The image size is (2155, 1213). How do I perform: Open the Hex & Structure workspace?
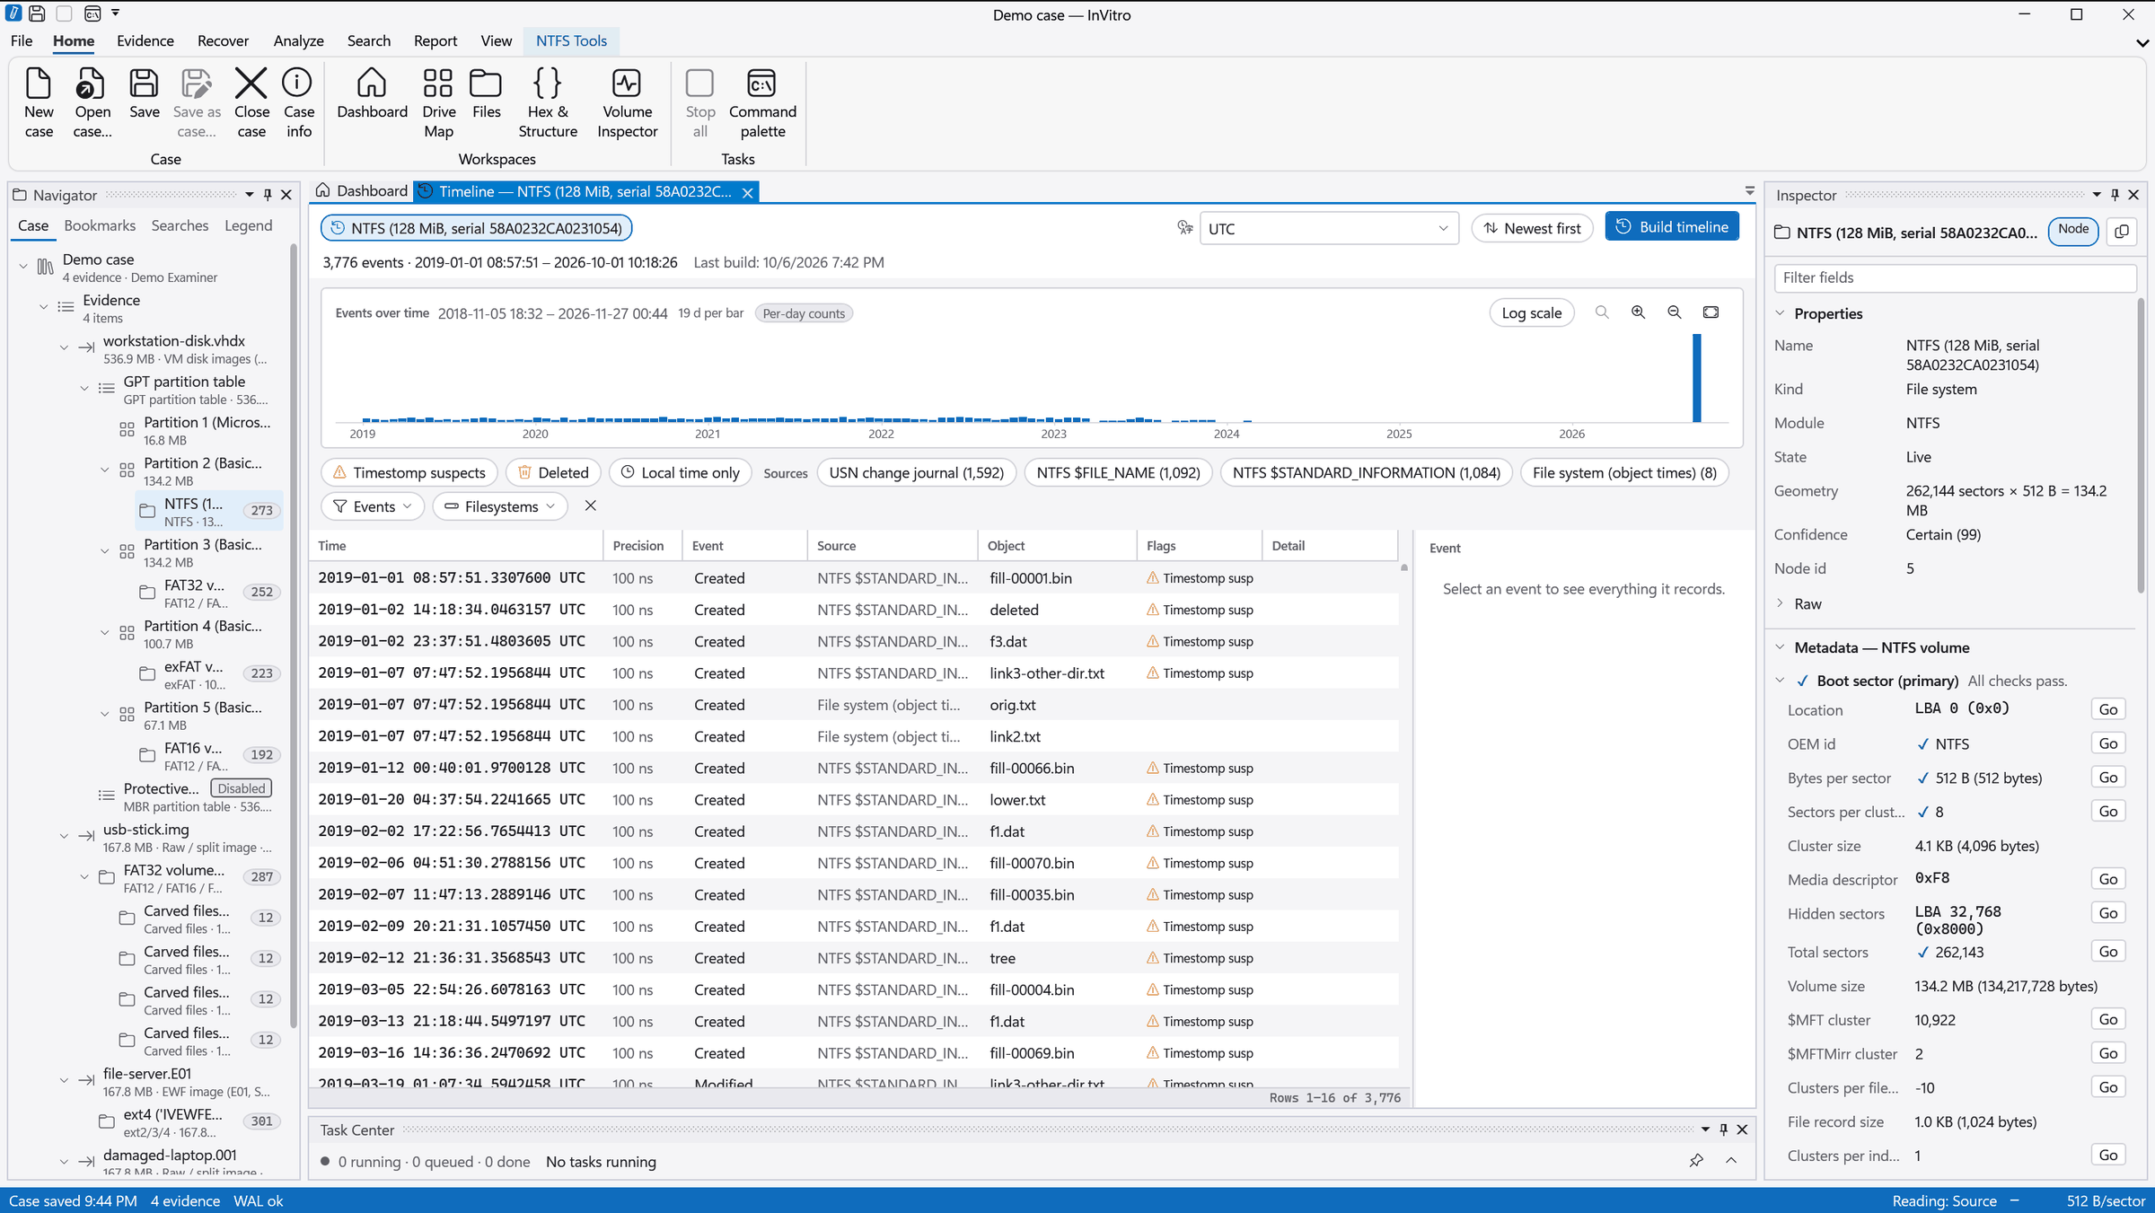pyautogui.click(x=547, y=102)
